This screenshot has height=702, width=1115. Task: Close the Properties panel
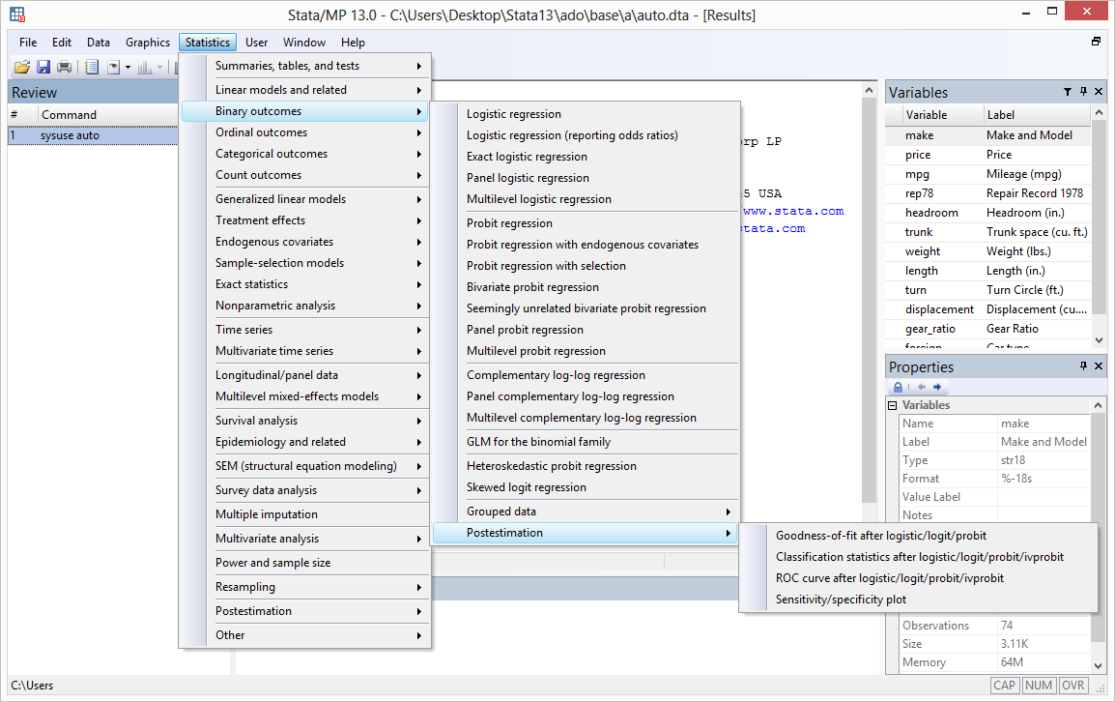click(1099, 366)
